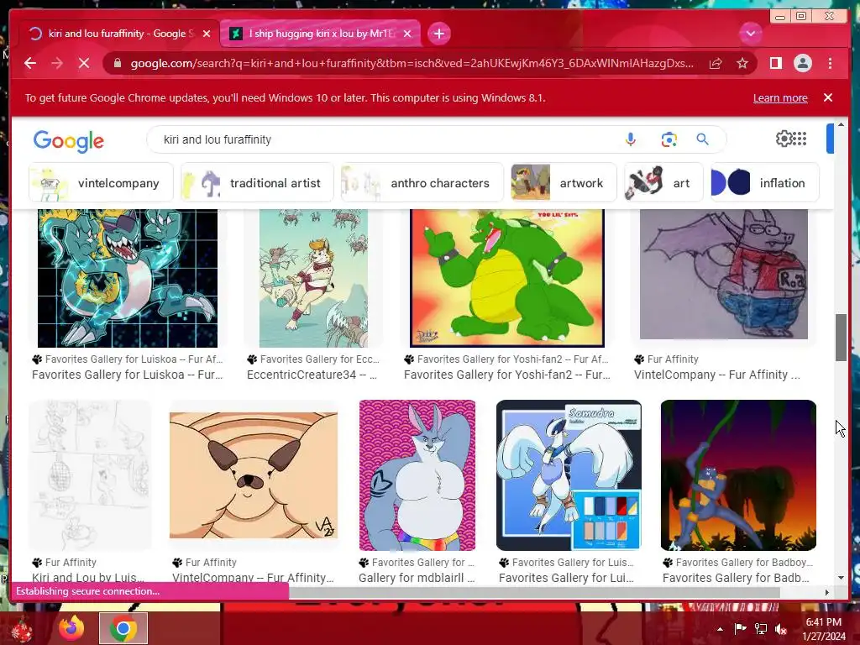
Task: Click the forward navigation arrow
Action: point(56,64)
